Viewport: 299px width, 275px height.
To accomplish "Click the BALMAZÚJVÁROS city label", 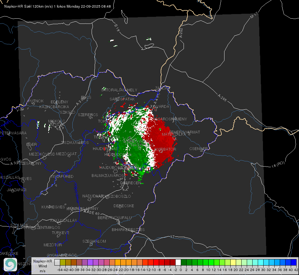I will point(108,175).
